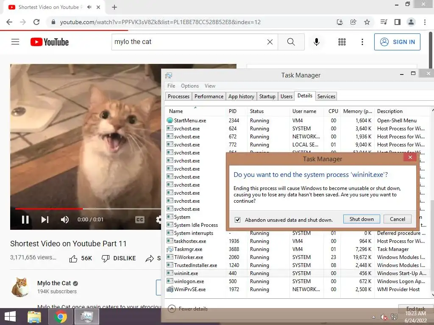Click the Shut down button
Screen dimensions: 434x325
362,219
